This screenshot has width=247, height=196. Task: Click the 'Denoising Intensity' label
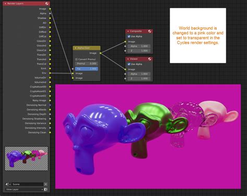35,128
